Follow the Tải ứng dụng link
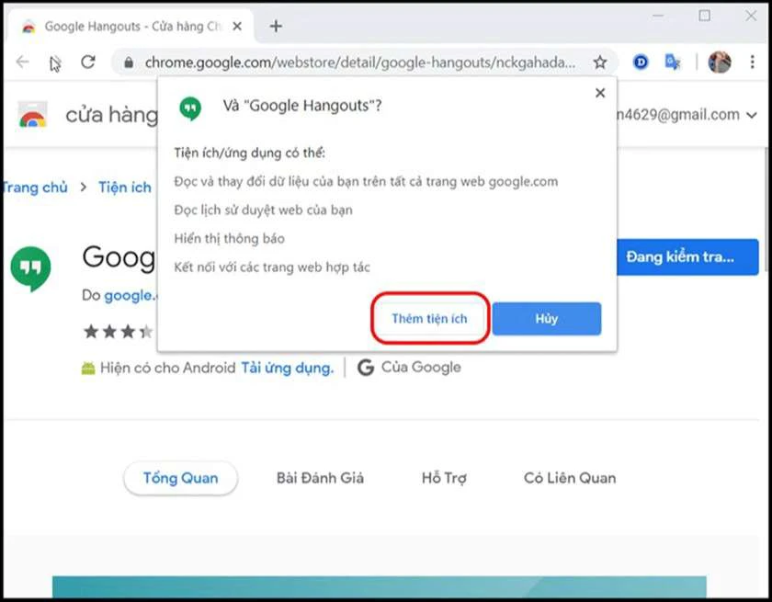The width and height of the screenshot is (772, 602). coord(287,368)
